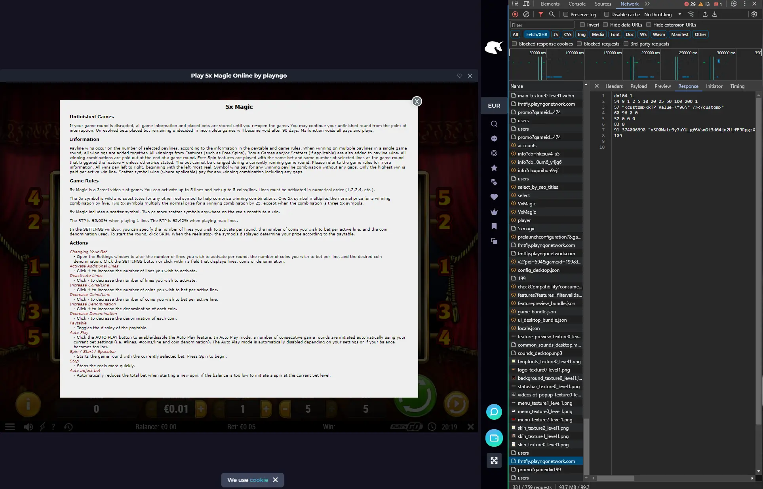Open the DevTools main settings gear

734,4
